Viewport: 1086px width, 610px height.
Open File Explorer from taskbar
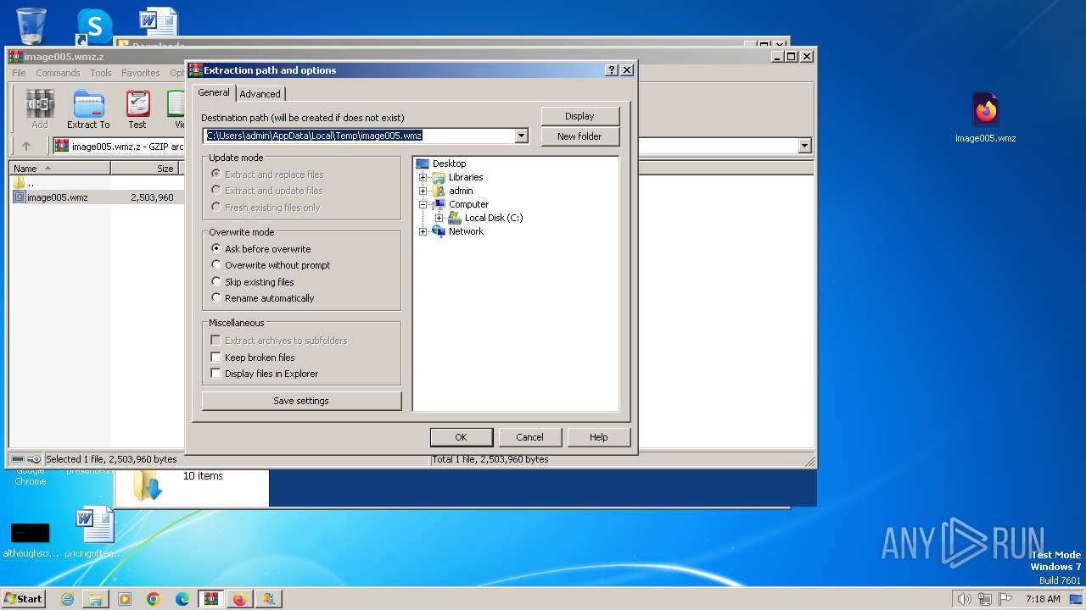(96, 599)
